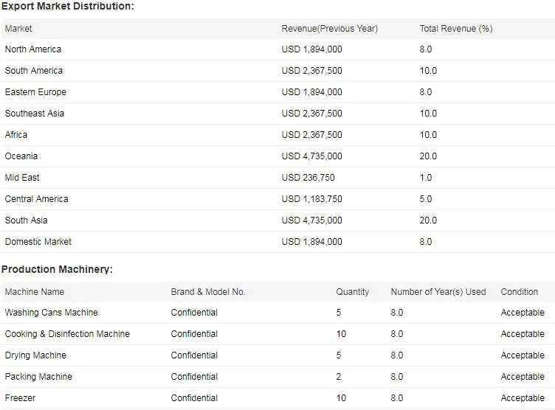Select the Packing Machine row
Viewport: 555px width, 410px height.
(38, 377)
